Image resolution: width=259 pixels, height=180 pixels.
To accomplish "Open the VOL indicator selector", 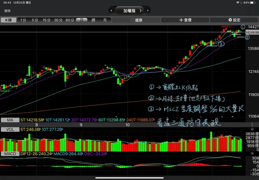I will click(10, 130).
